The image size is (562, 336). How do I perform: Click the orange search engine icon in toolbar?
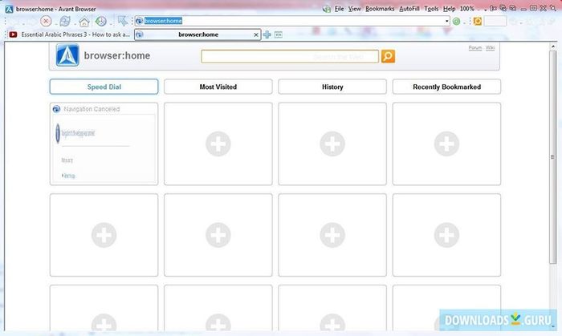pos(478,21)
